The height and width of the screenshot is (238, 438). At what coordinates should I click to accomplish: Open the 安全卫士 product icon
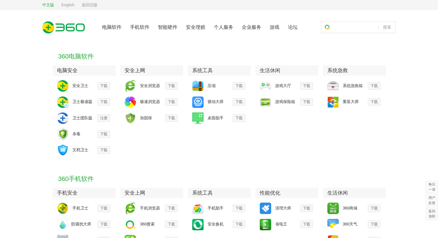coord(63,86)
